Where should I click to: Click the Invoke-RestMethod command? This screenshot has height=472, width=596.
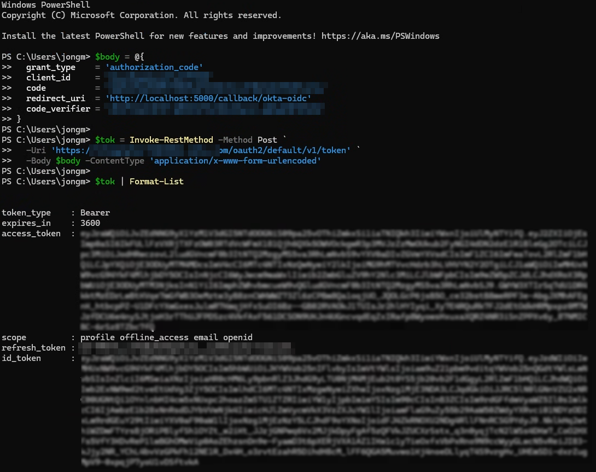pyautogui.click(x=171, y=140)
